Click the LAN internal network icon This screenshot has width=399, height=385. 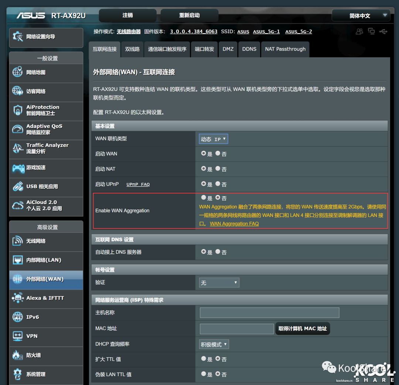point(18,260)
